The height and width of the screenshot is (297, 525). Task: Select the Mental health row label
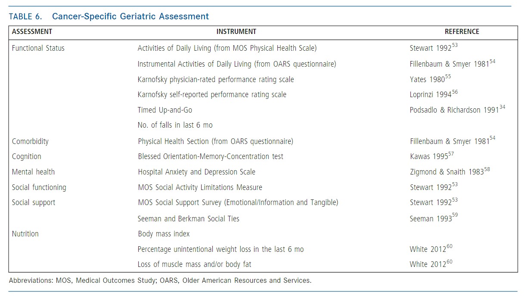[x=33, y=172]
